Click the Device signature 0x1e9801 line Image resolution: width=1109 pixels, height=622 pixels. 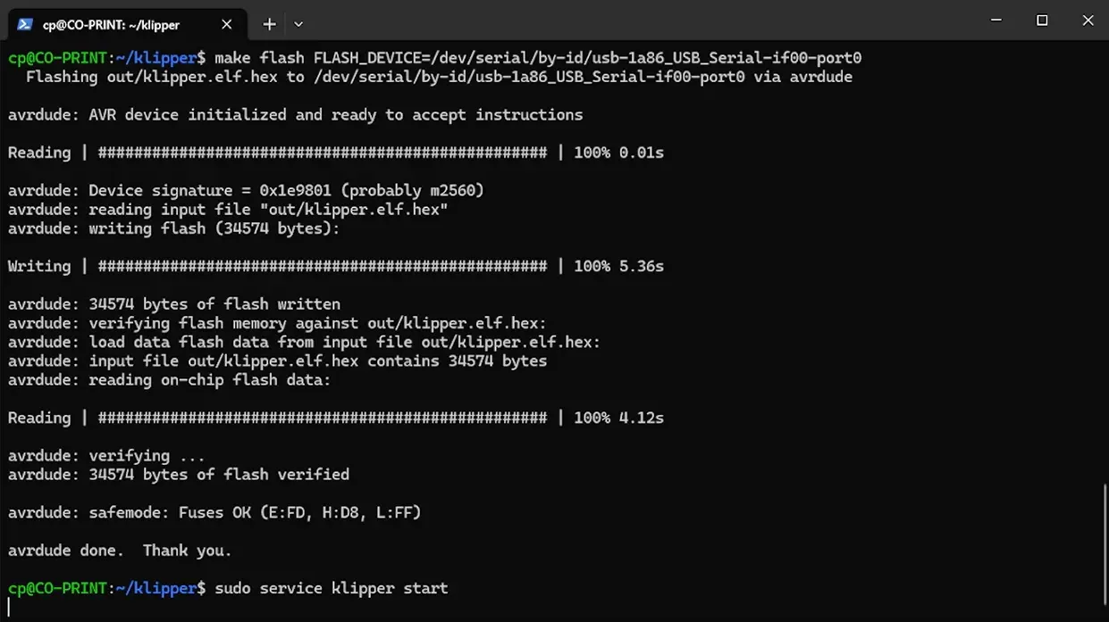pyautogui.click(x=246, y=190)
